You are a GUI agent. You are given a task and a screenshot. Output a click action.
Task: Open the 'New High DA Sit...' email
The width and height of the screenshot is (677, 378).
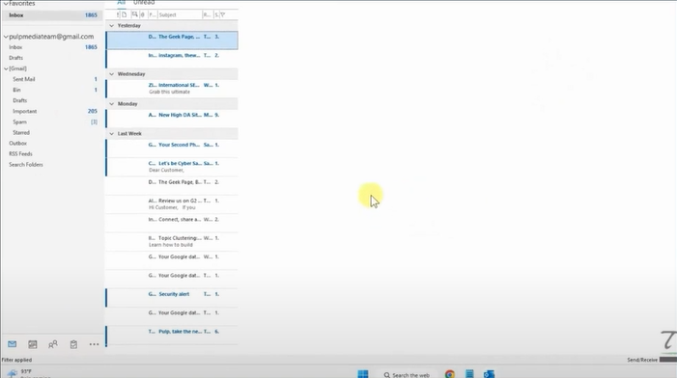[172, 118]
